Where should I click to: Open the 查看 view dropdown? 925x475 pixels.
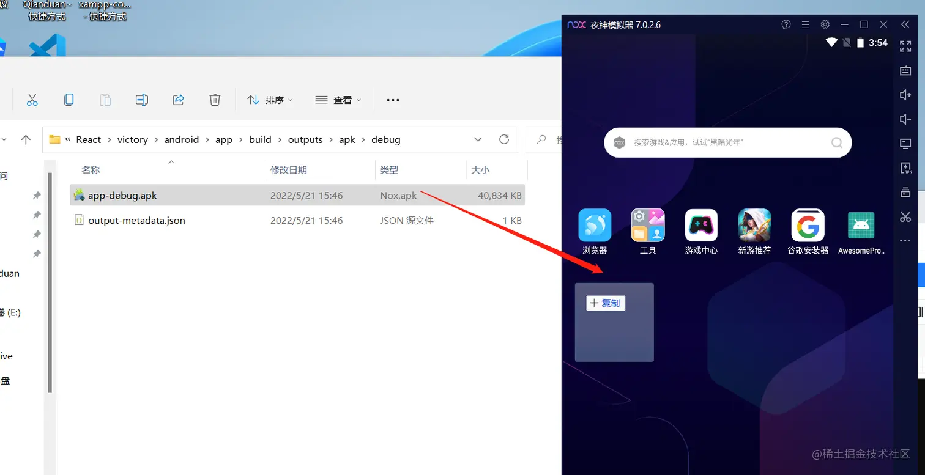tap(338, 100)
